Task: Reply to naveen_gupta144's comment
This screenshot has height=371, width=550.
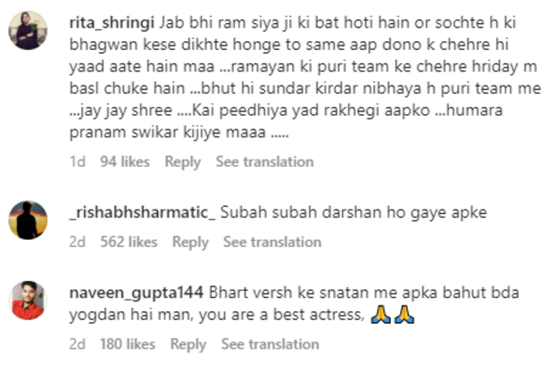Action: (188, 345)
